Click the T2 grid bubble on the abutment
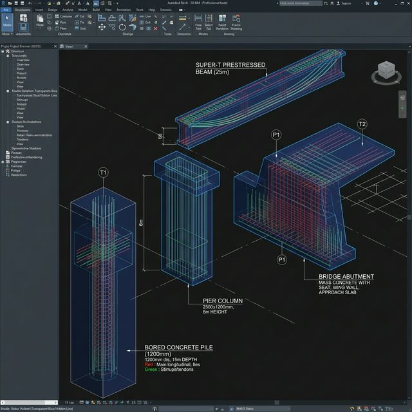The width and height of the screenshot is (412, 412). (362, 124)
